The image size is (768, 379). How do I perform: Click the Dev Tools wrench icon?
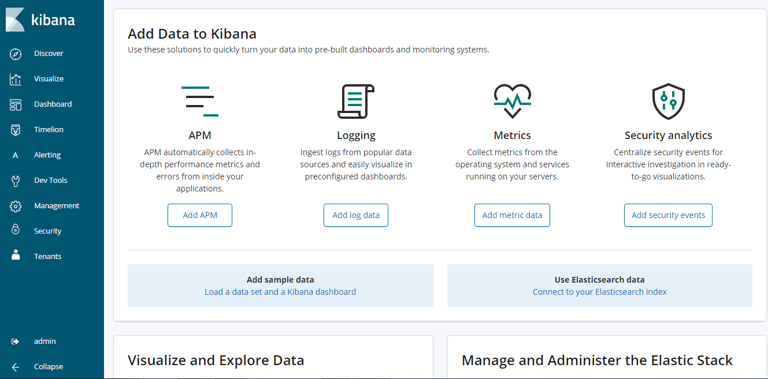[16, 181]
